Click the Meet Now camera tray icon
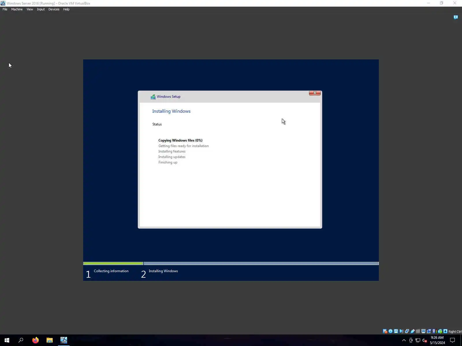 tap(411, 340)
